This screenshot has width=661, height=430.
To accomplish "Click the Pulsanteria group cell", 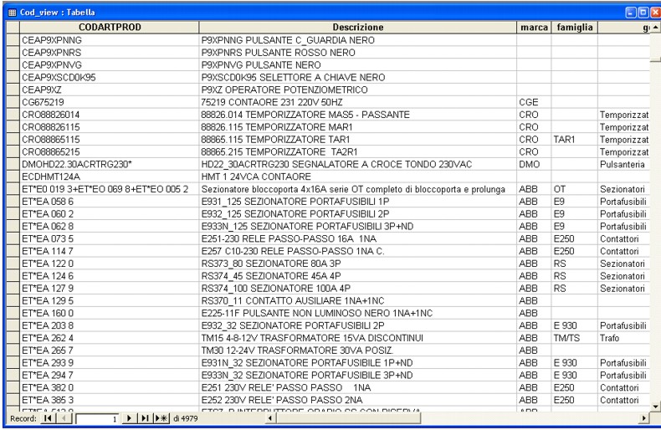I will point(624,165).
